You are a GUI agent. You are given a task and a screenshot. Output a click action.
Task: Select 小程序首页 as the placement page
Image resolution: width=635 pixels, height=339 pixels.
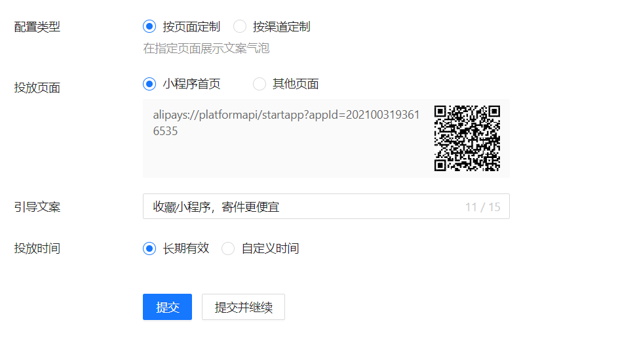(x=149, y=84)
